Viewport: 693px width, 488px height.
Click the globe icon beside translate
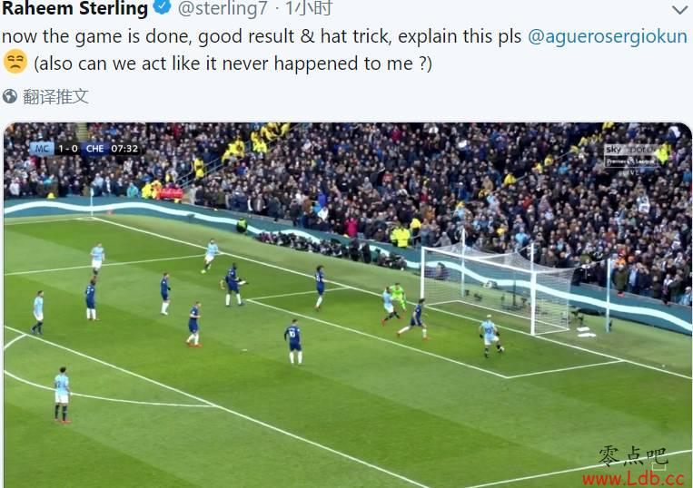click(10, 96)
